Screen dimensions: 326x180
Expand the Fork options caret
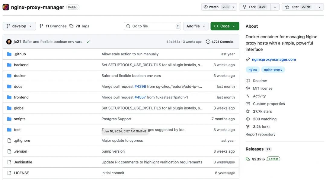275,7
